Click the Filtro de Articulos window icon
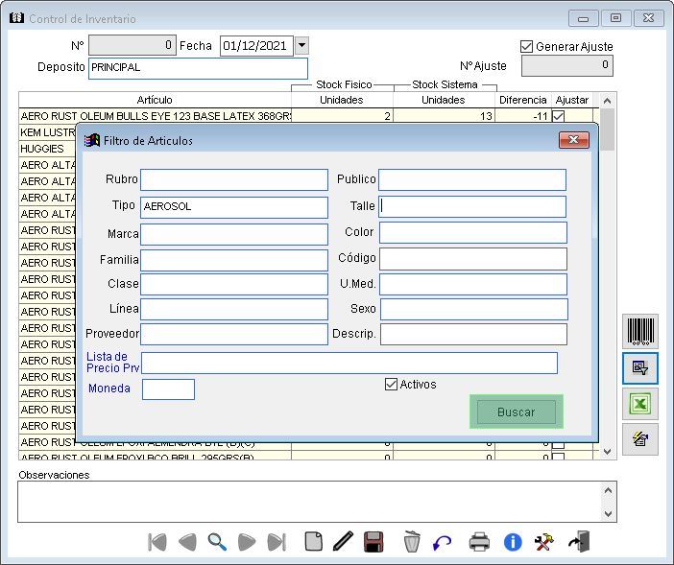Screen dimensions: 674x565 coord(92,140)
